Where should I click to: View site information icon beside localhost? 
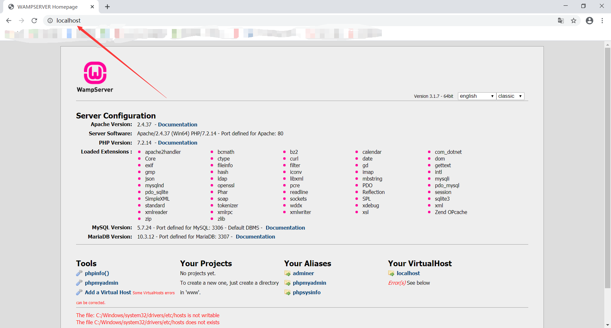click(x=50, y=21)
